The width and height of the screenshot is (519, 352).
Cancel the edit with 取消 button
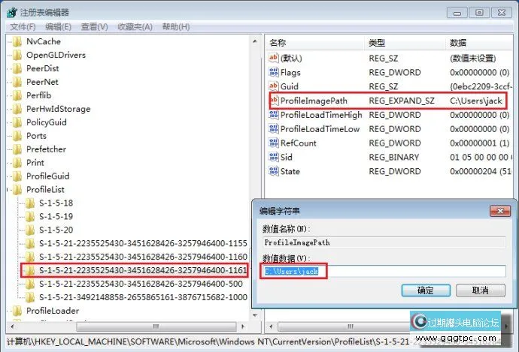(x=481, y=290)
